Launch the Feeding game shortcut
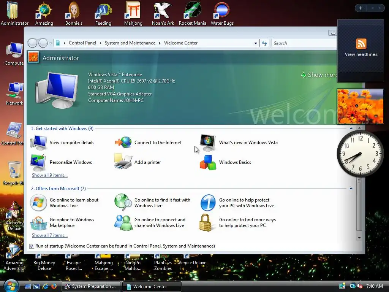 pyautogui.click(x=103, y=13)
